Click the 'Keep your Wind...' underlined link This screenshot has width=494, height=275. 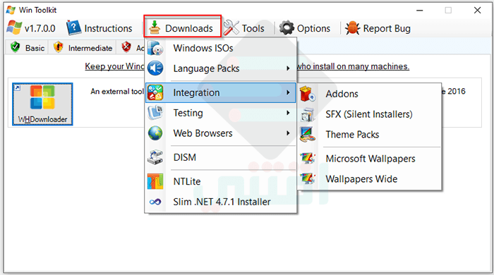tap(114, 66)
